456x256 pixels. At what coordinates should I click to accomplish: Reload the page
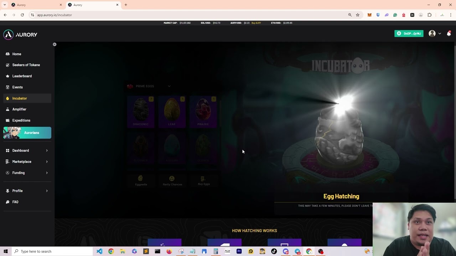tap(22, 15)
